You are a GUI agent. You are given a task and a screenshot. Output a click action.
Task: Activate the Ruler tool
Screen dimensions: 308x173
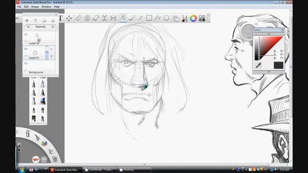78,18
